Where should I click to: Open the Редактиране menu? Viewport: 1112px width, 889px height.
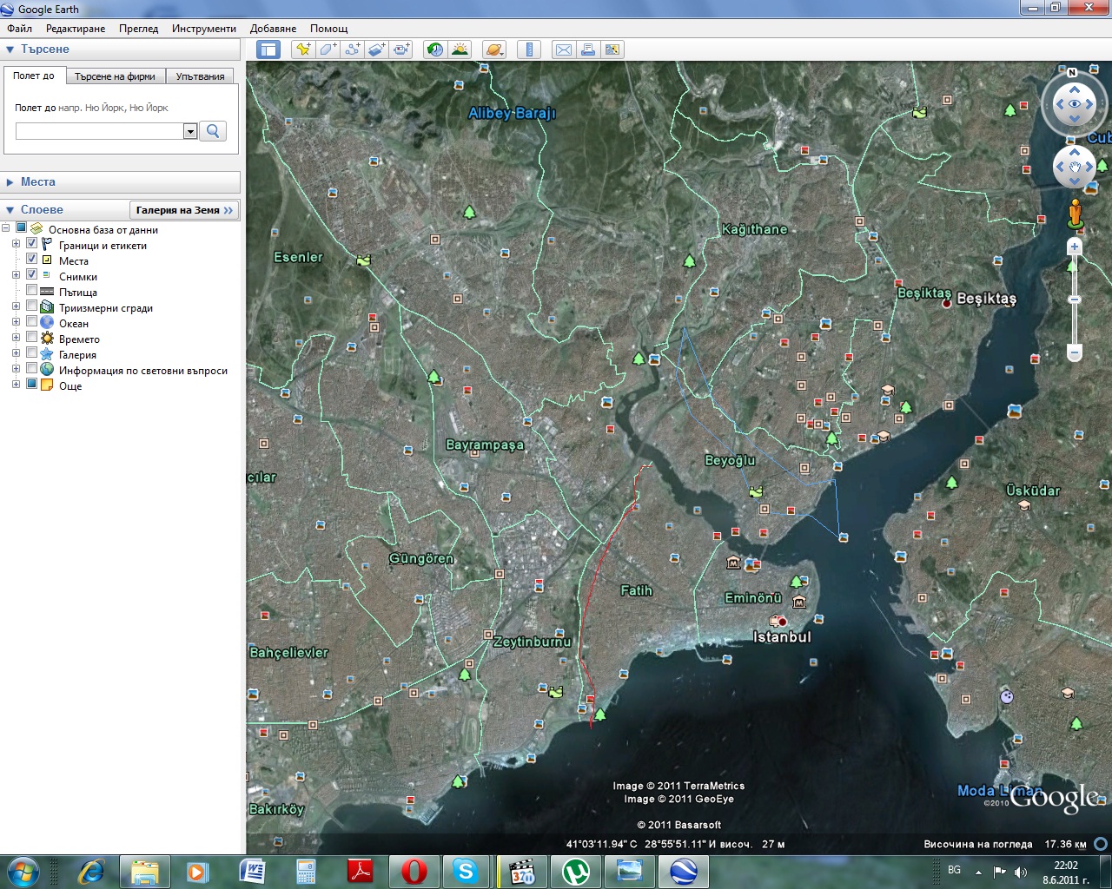76,29
